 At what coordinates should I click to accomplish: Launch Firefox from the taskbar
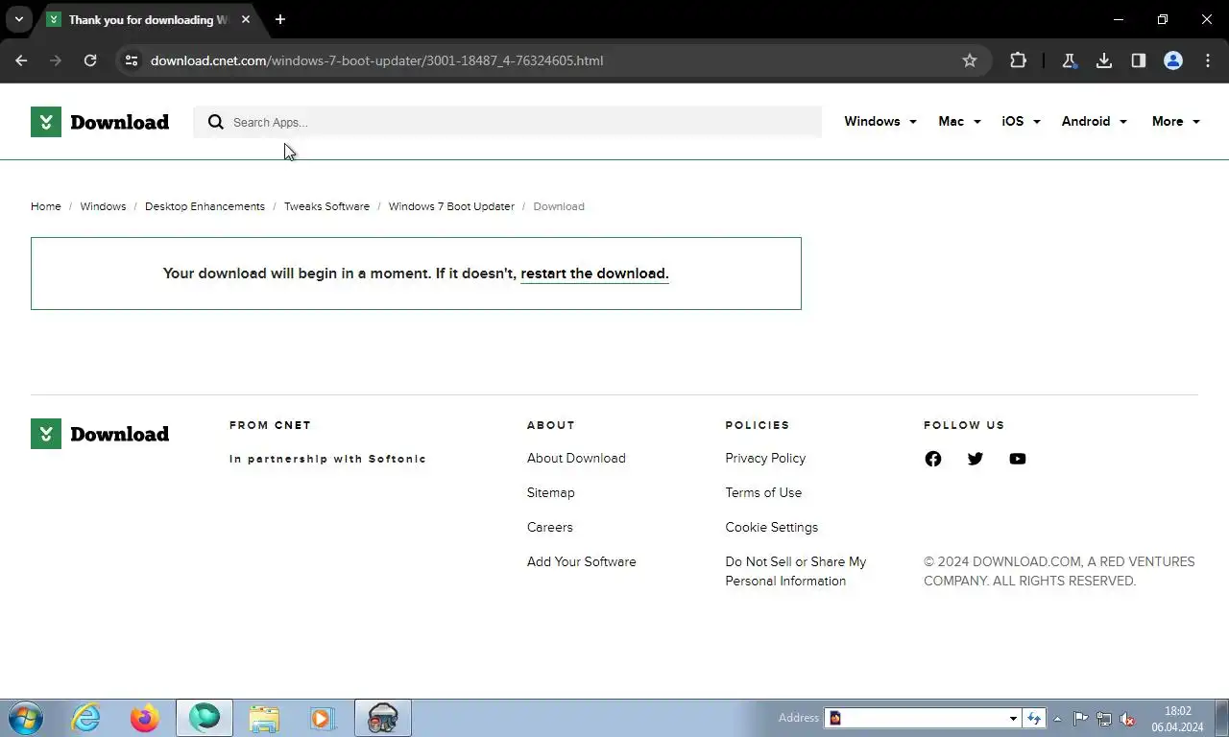coord(145,718)
